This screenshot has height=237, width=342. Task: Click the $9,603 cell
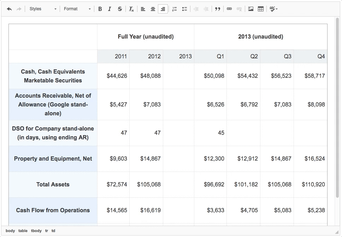tap(113, 158)
